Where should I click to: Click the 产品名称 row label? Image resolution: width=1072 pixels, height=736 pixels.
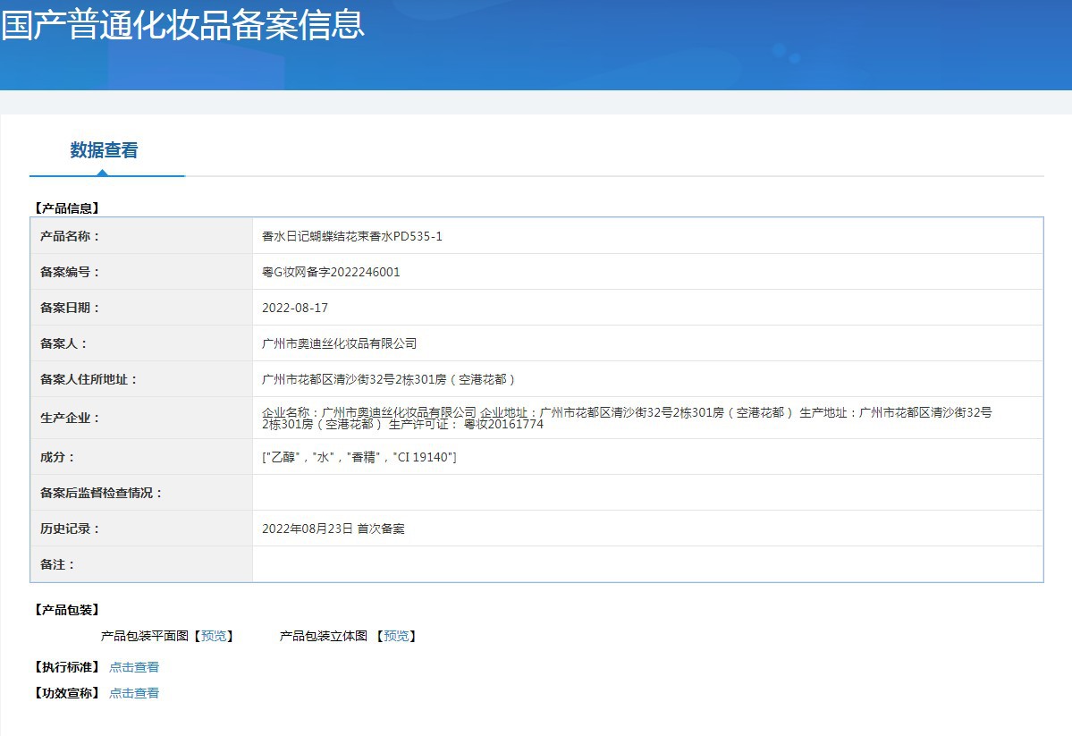tap(71, 236)
